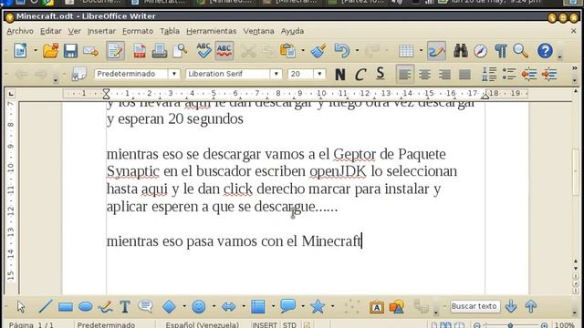Paste from clipboard icon
This screenshot has width=584, height=328.
tap(287, 51)
